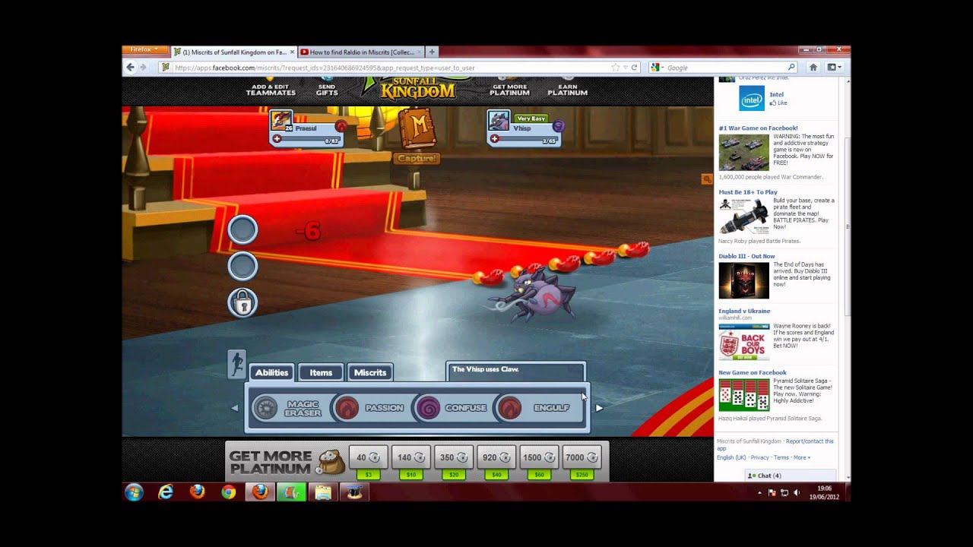Show hidden system tray icons
973x547 pixels.
(759, 492)
